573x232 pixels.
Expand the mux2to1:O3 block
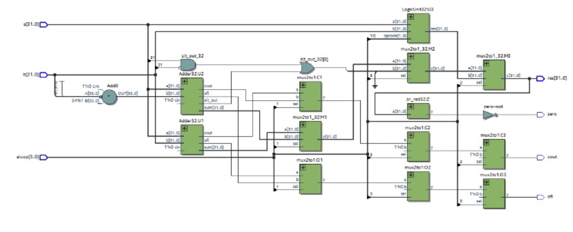[487, 182]
